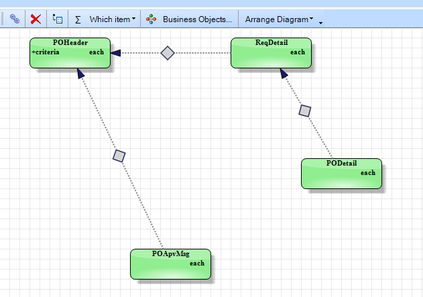Click the diamond on the POHeader–POApvMsg link
The width and height of the screenshot is (423, 297).
(x=119, y=156)
